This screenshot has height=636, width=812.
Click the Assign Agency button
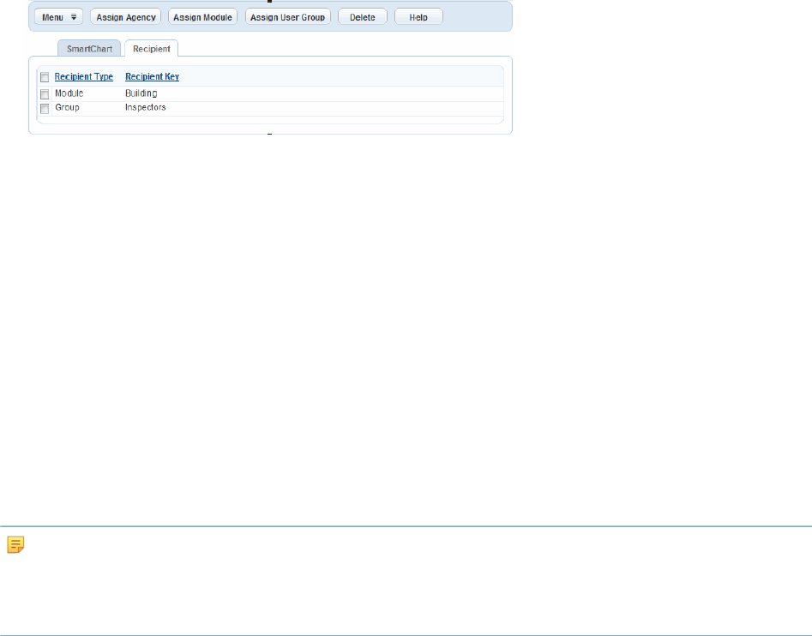pos(126,17)
